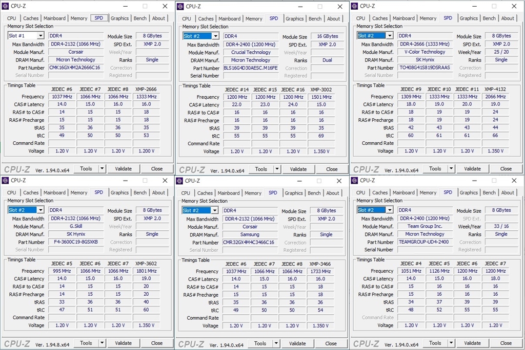
Task: Click CPU-Z title icon in Crucial Technology window
Action: (x=180, y=6)
